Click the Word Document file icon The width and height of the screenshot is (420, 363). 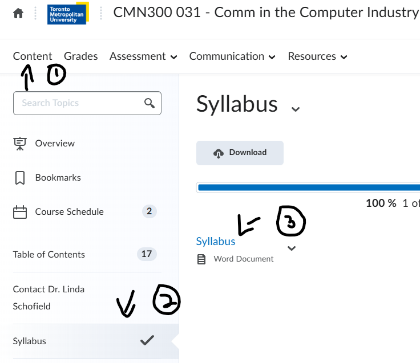[x=201, y=259]
